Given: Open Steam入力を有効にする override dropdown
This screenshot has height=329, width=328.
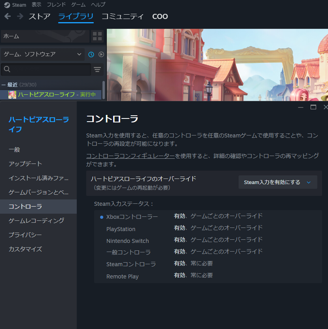Looking at the screenshot, I should click(x=278, y=182).
